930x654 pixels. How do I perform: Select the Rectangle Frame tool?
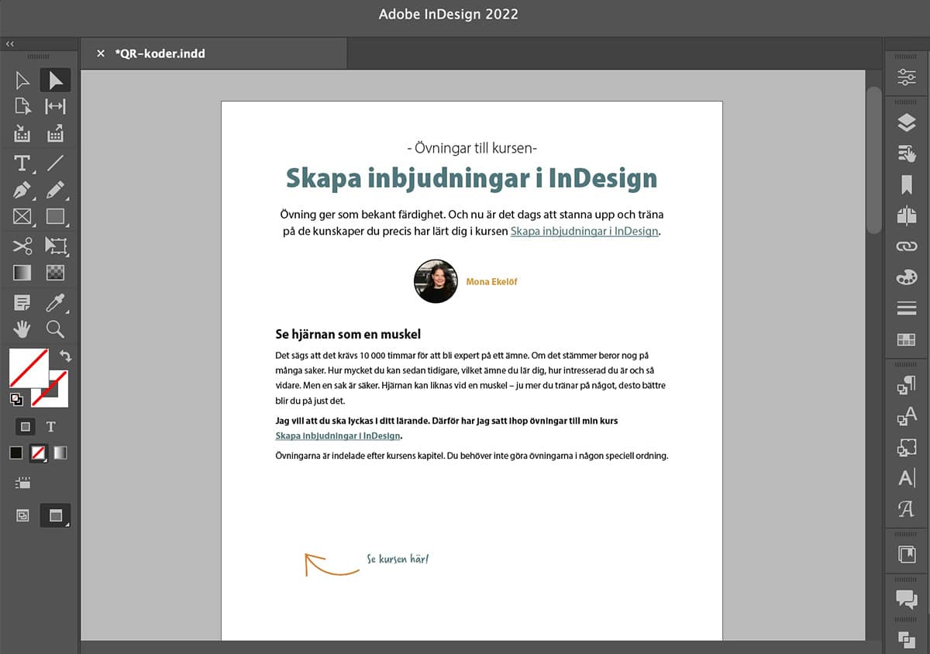click(x=22, y=217)
